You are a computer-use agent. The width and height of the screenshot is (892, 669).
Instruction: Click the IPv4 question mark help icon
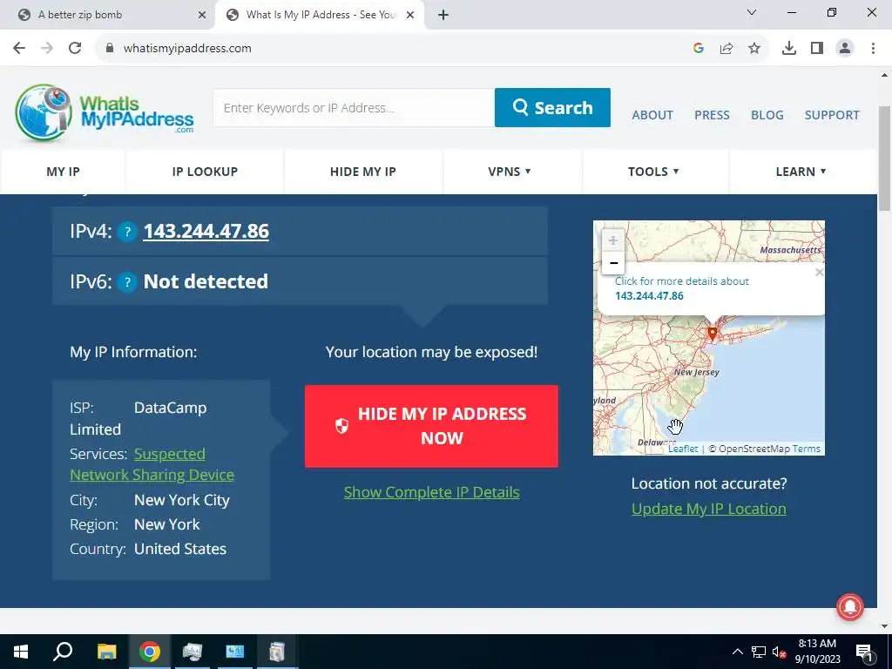tap(127, 232)
